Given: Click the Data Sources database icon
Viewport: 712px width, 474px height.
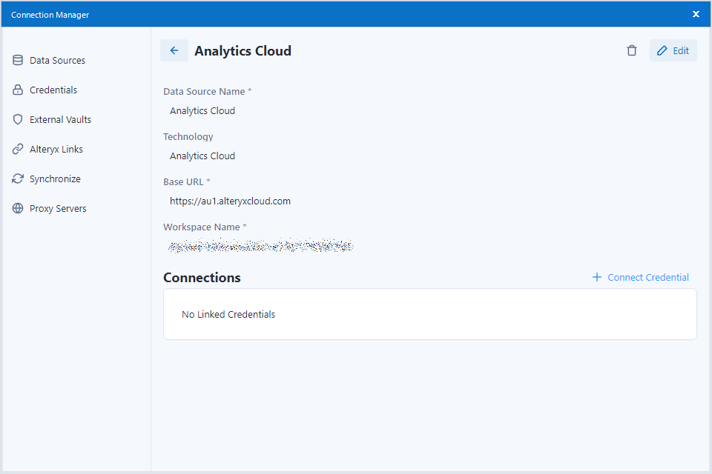Looking at the screenshot, I should (x=18, y=60).
